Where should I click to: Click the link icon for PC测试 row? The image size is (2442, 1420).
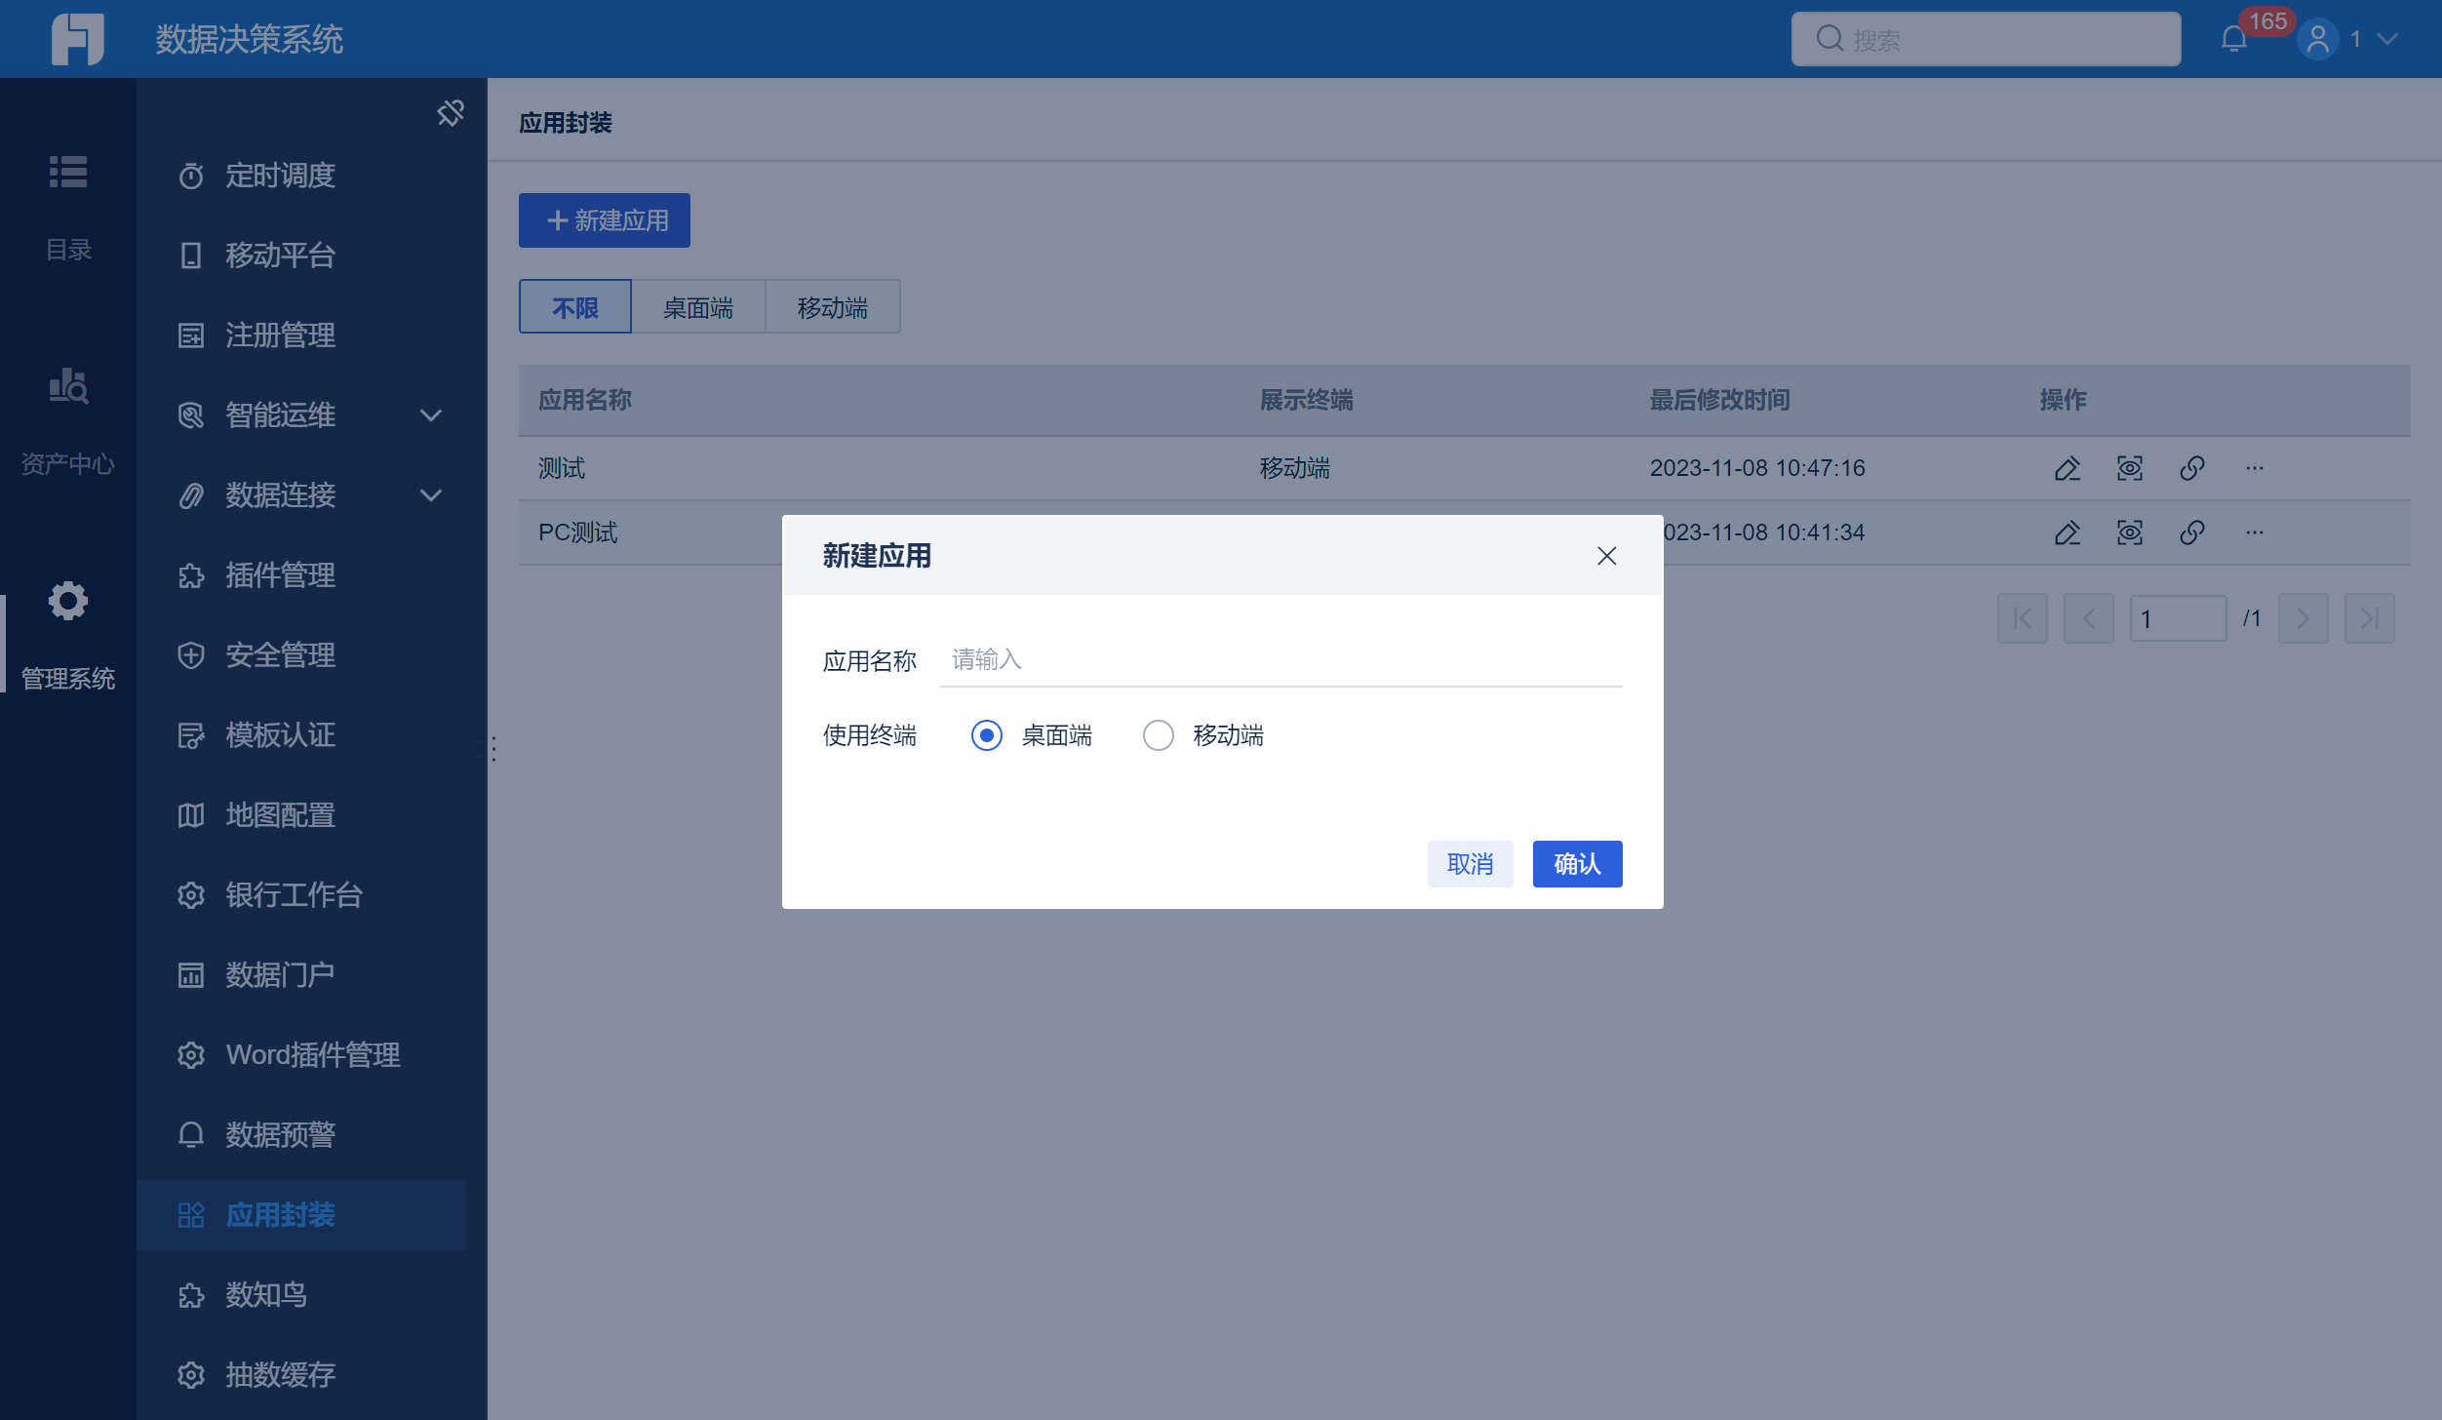(2191, 532)
